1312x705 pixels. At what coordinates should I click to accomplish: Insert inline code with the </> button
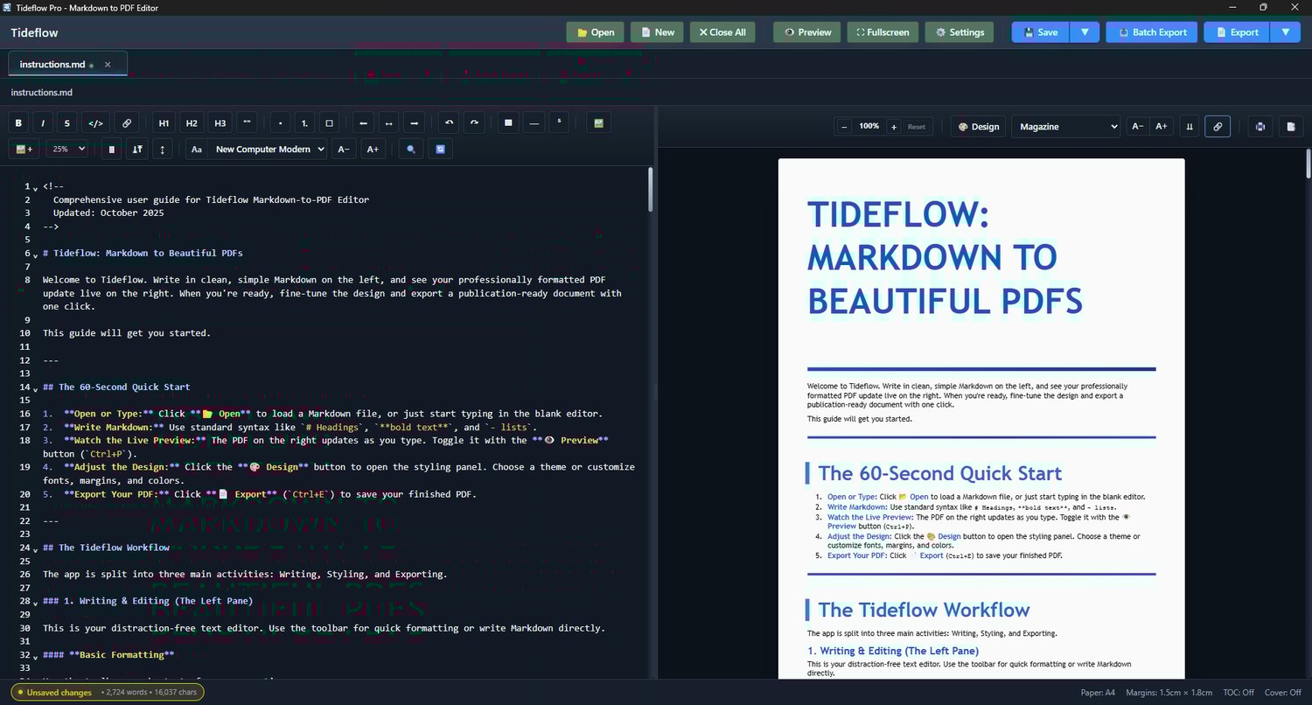97,123
